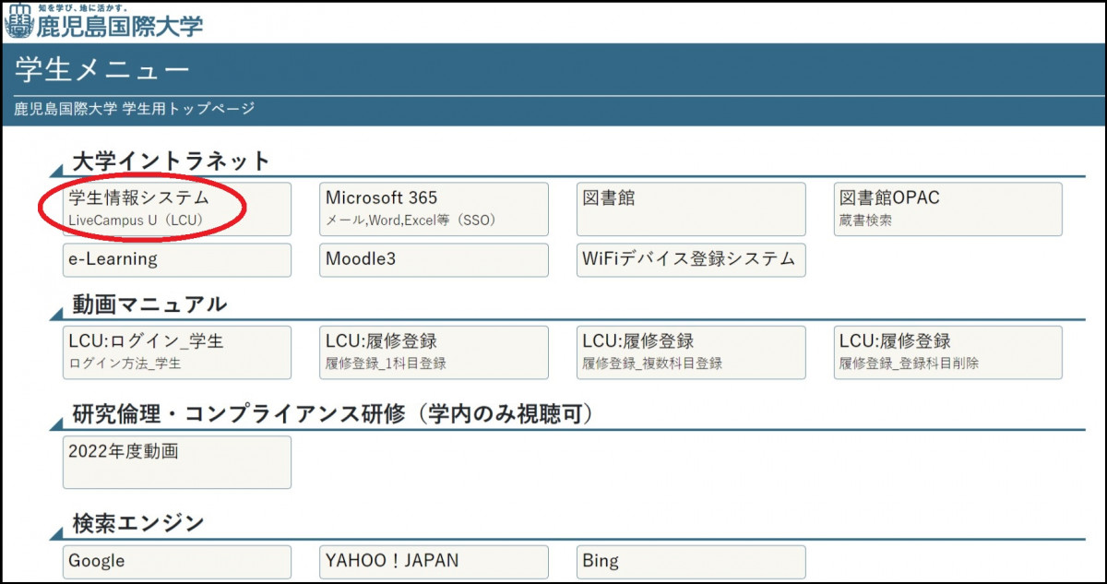
Task: Open the e-Learning link
Action: 177,260
